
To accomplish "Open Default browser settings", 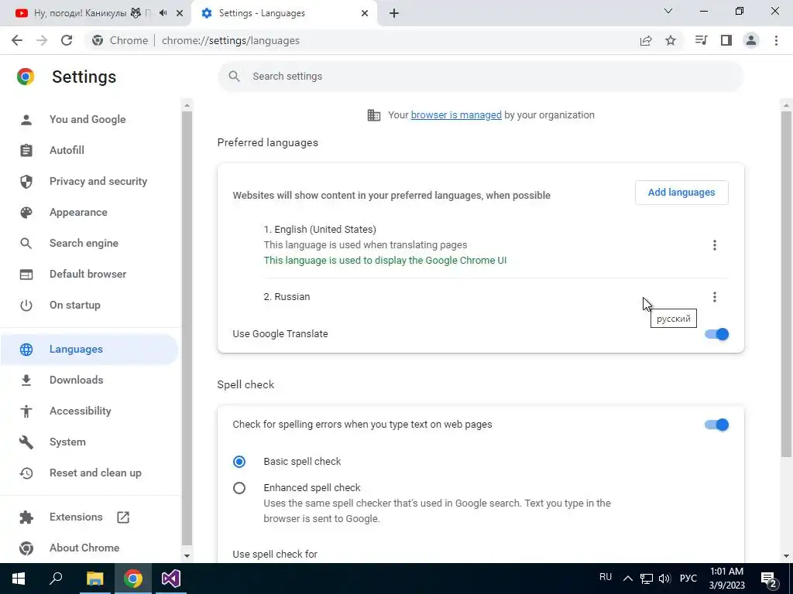I will (90, 274).
